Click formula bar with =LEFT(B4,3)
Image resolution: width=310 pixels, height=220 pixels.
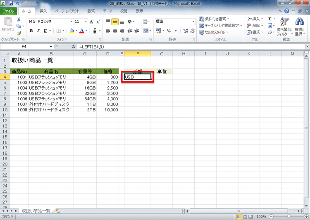coord(191,47)
